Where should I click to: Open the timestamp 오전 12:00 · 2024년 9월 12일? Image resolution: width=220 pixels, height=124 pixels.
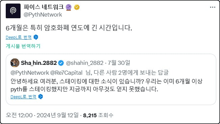pyautogui.click(x=42, y=115)
